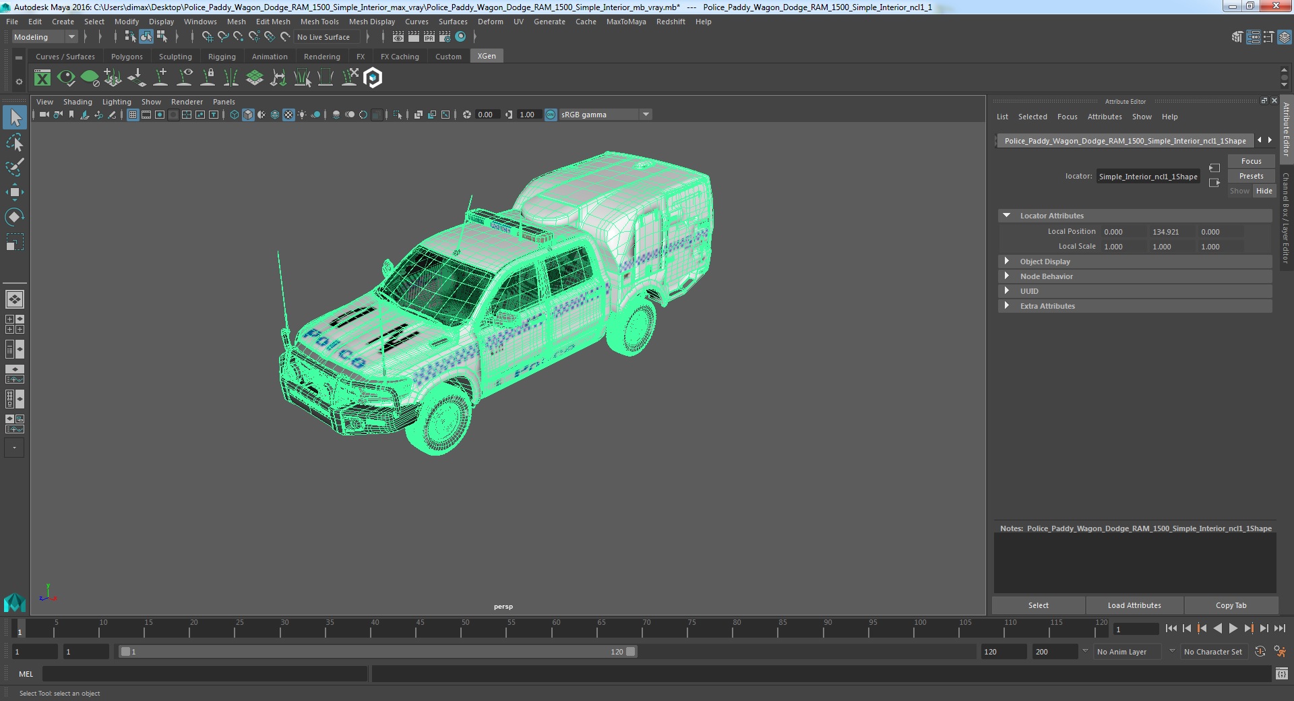Image resolution: width=1294 pixels, height=701 pixels.
Task: Choose the Move tool in toolbox
Action: point(15,192)
